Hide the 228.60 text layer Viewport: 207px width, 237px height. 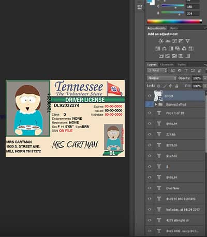coord(150,134)
